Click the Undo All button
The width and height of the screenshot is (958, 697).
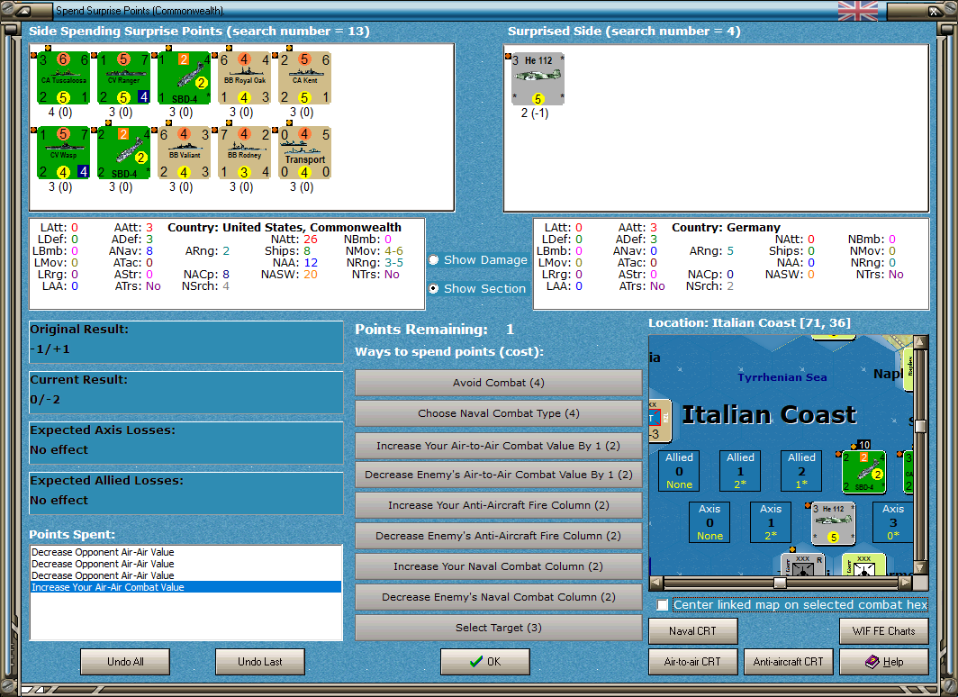[125, 662]
